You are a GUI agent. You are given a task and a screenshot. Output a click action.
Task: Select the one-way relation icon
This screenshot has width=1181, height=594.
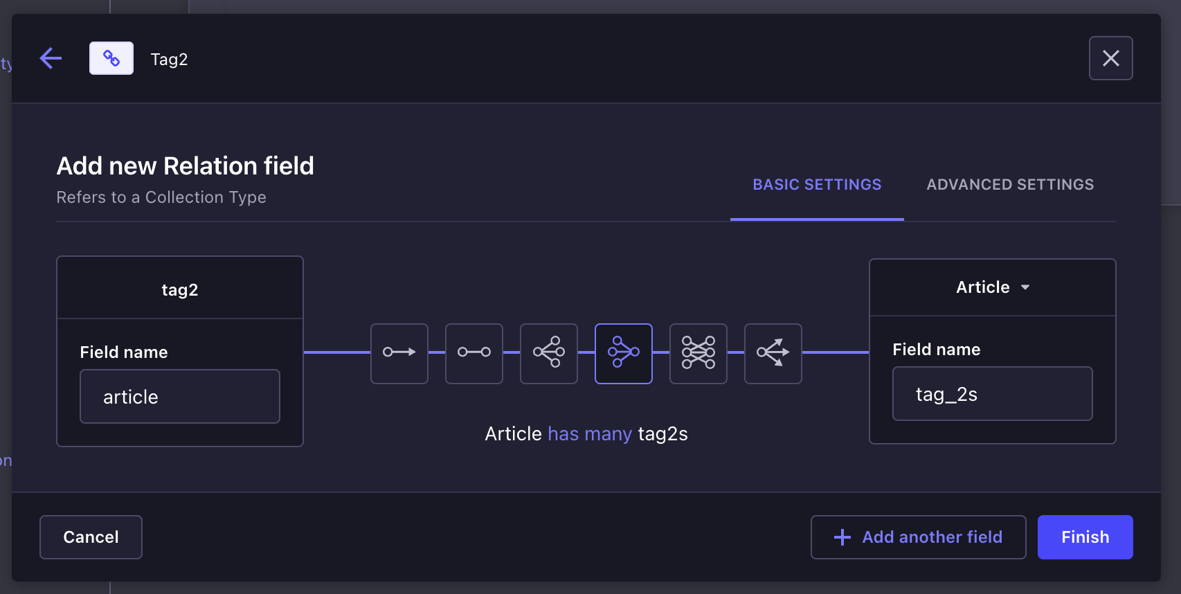[399, 353]
